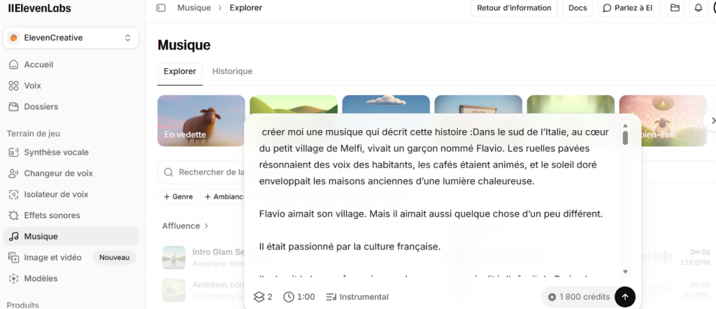
Task: Click the En vedette thumbnail card
Action: tap(201, 121)
